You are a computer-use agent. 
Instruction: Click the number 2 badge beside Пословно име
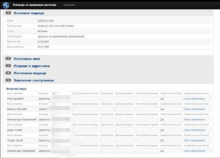click(9, 59)
